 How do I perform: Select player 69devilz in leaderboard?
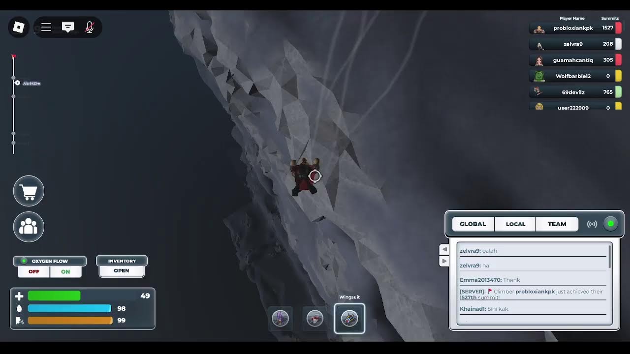tap(575, 92)
